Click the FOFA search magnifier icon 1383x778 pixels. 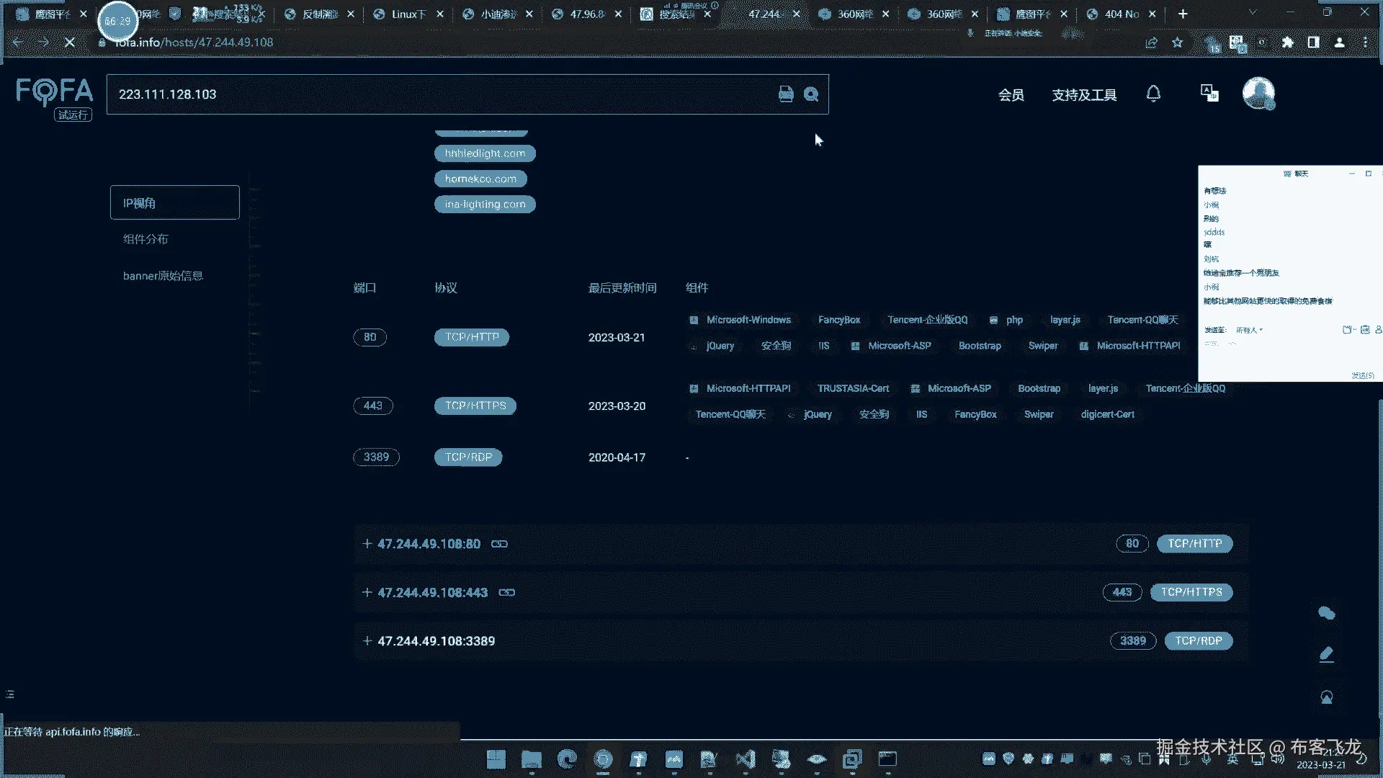click(x=811, y=94)
